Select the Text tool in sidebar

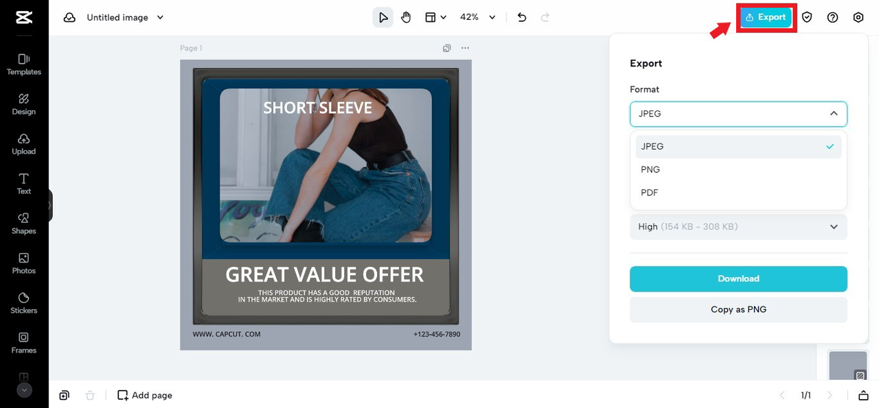coord(24,184)
